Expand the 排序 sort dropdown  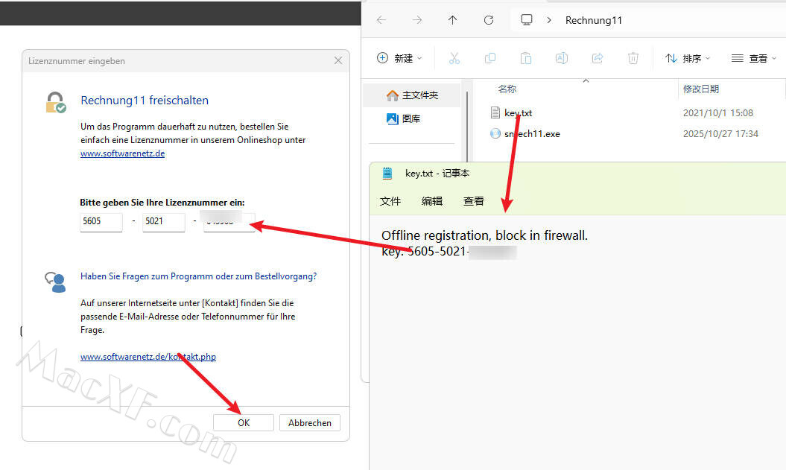(687, 58)
